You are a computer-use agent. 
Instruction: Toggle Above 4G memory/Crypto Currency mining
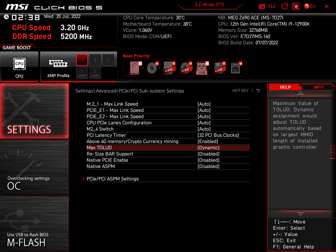[x=168, y=141]
